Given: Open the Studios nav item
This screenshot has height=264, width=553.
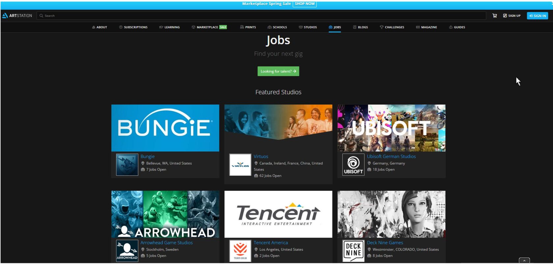Looking at the screenshot, I should point(308,27).
